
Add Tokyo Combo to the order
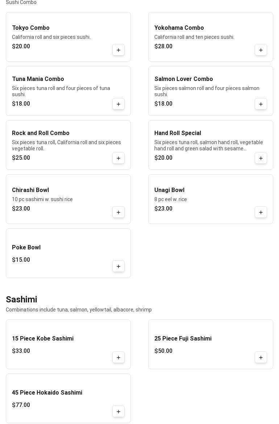click(x=118, y=50)
